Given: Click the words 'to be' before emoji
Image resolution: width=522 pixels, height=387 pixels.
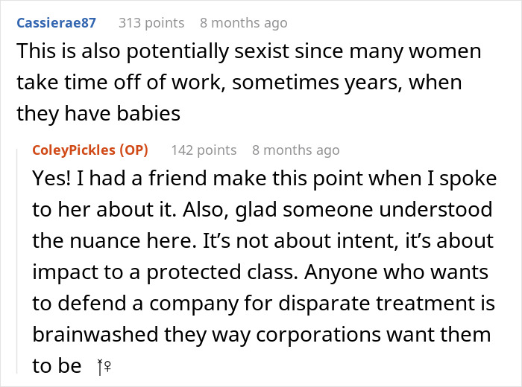Looking at the screenshot, I should (57, 365).
